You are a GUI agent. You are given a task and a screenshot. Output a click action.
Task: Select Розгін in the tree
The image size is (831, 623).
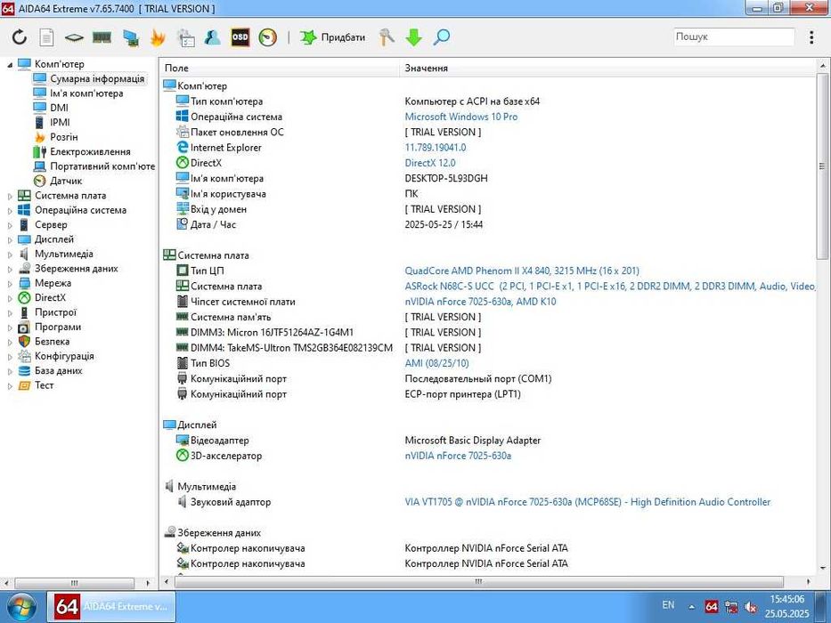point(63,137)
